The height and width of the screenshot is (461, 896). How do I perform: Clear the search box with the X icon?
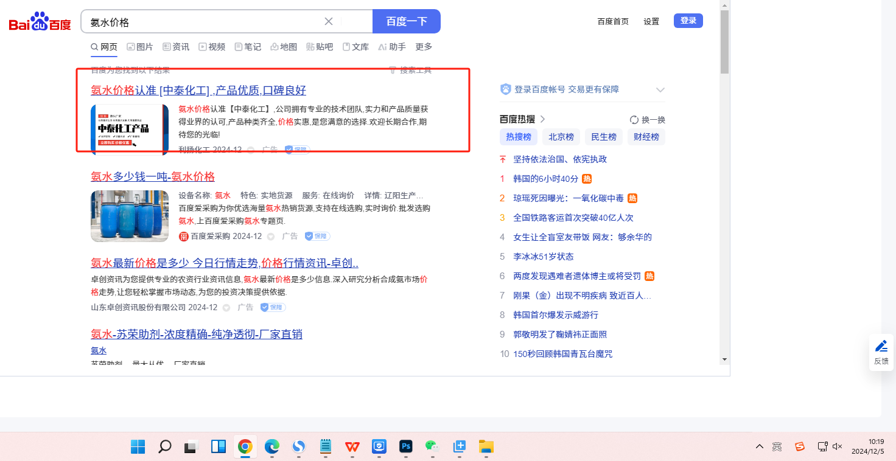point(329,21)
